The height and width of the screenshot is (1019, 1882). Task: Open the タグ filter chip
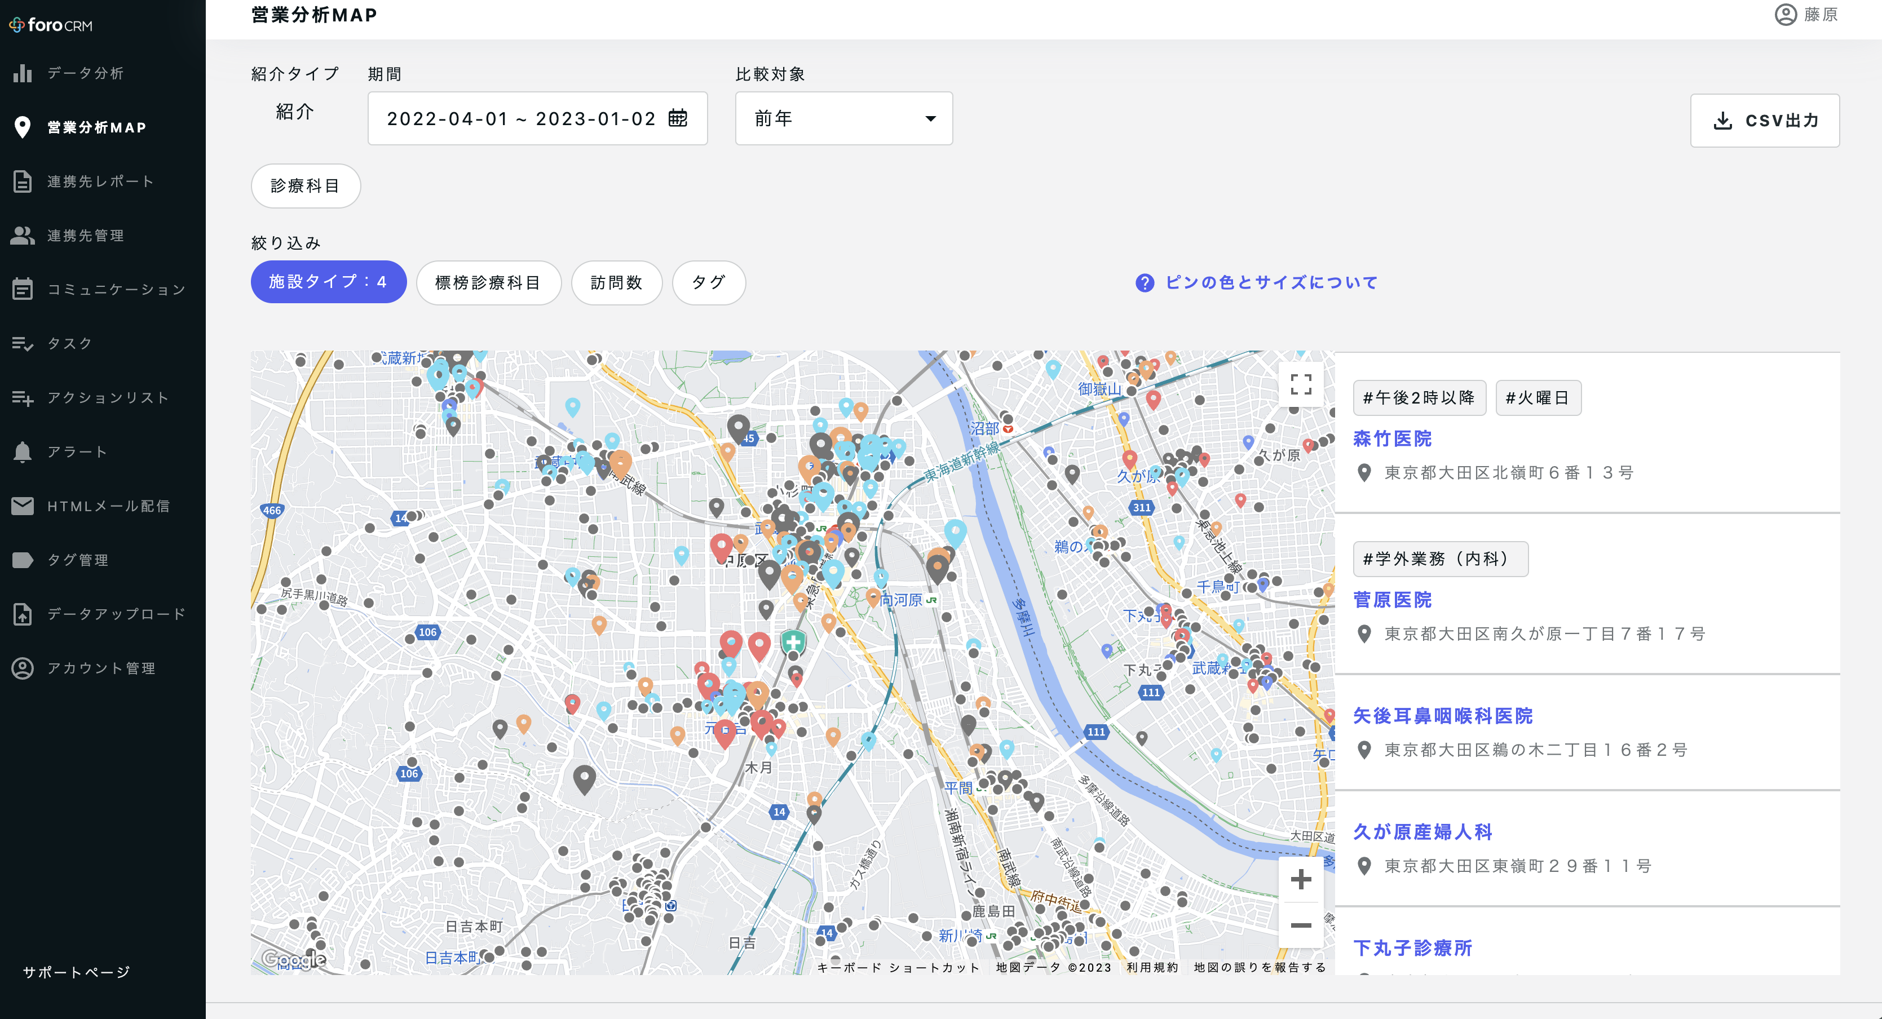709,283
